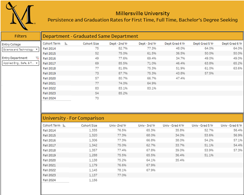The width and height of the screenshot is (244, 195).
Task: Click the Univ - Grad 6 Yr column header
Action: pos(231,125)
